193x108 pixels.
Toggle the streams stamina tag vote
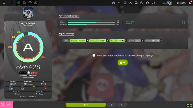coord(79,41)
